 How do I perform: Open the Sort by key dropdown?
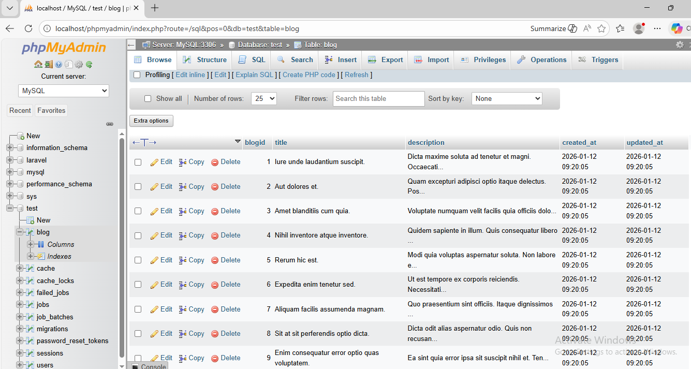(506, 99)
